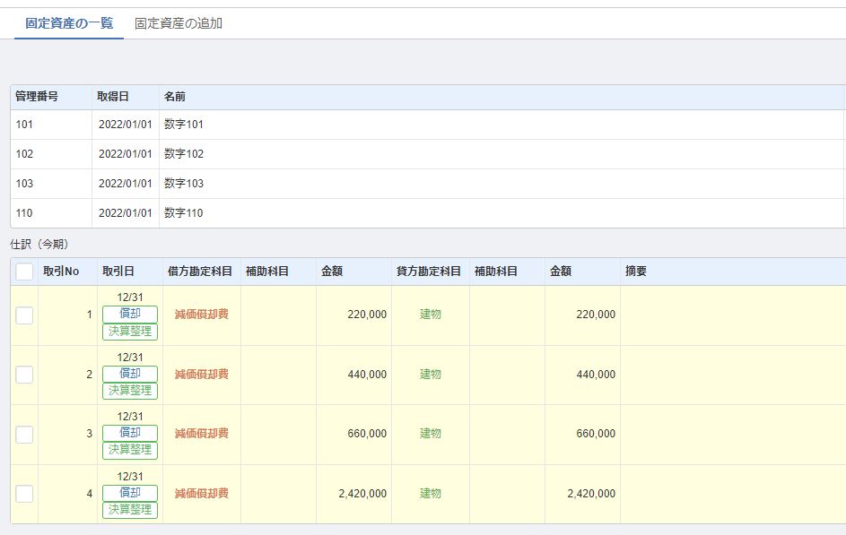Choose the asset row named 数字110
The width and height of the screenshot is (846, 535).
coord(428,213)
